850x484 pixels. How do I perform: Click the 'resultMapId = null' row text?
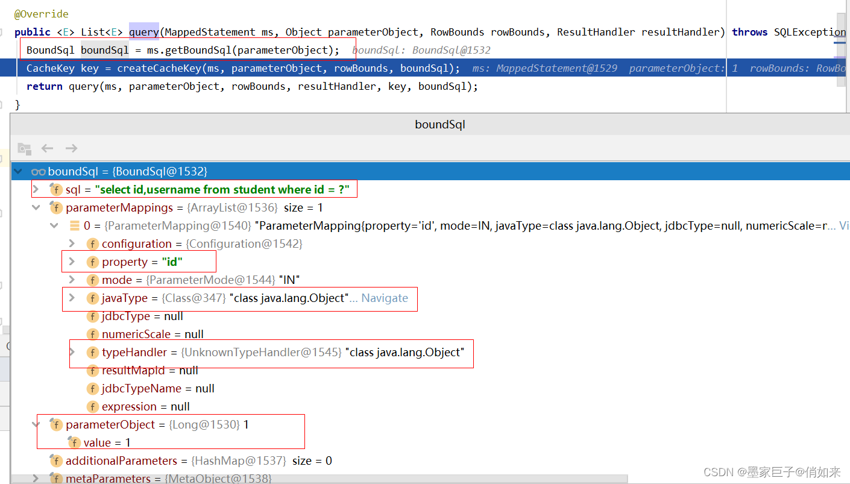coord(150,371)
